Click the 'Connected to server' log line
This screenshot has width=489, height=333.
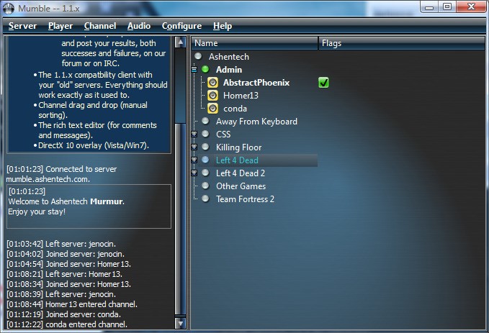click(x=61, y=169)
